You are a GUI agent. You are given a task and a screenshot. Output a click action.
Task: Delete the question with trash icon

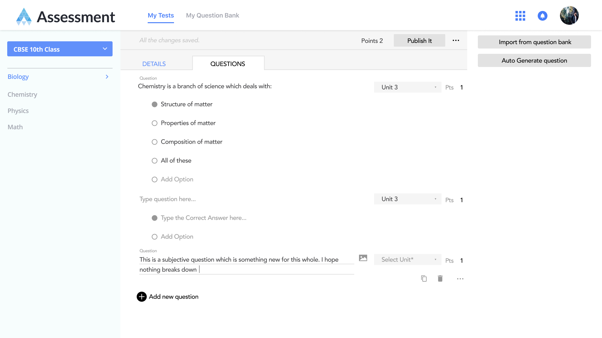coord(440,279)
